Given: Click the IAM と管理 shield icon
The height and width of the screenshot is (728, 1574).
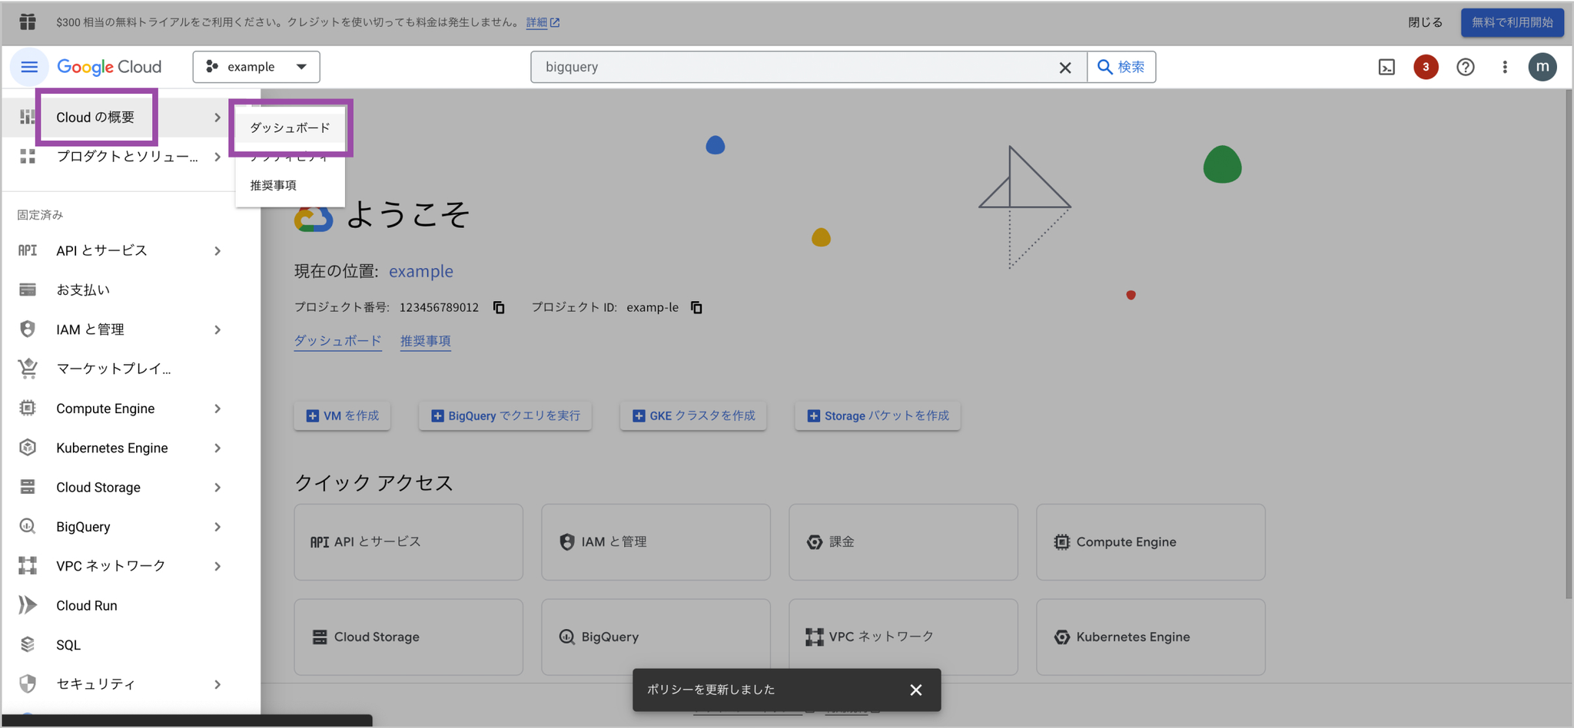Looking at the screenshot, I should 28,329.
